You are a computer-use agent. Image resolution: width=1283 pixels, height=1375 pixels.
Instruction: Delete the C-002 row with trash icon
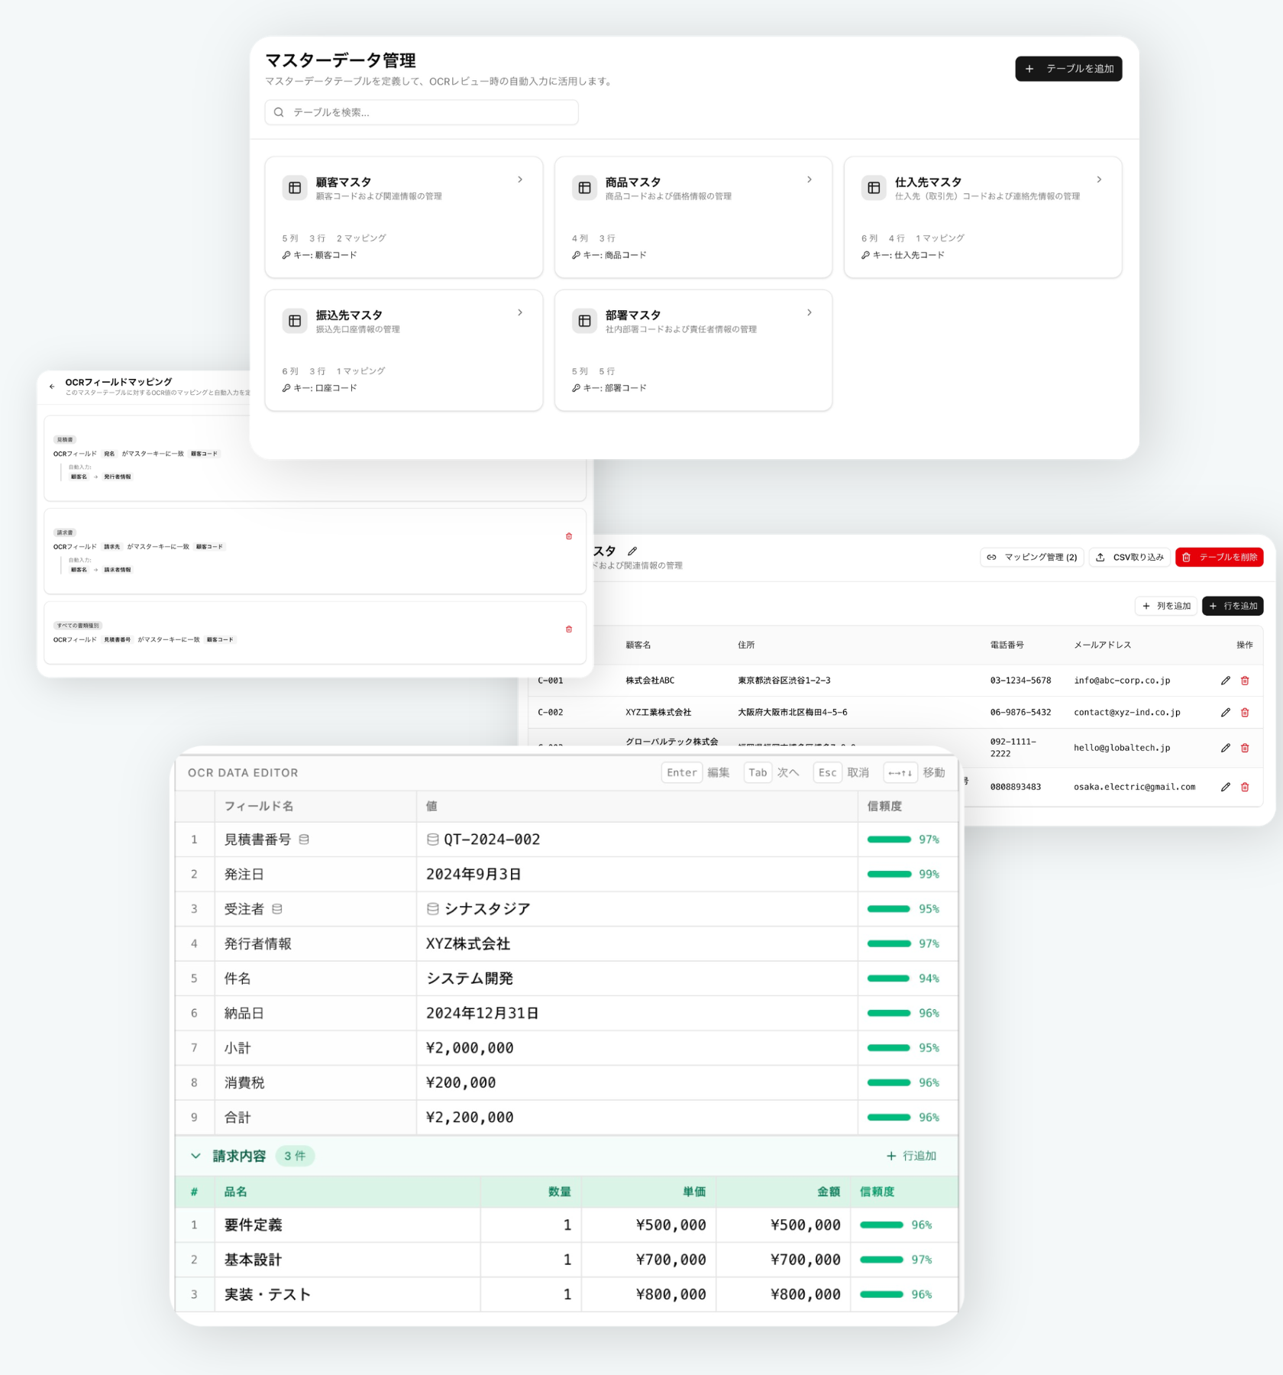pos(1245,713)
